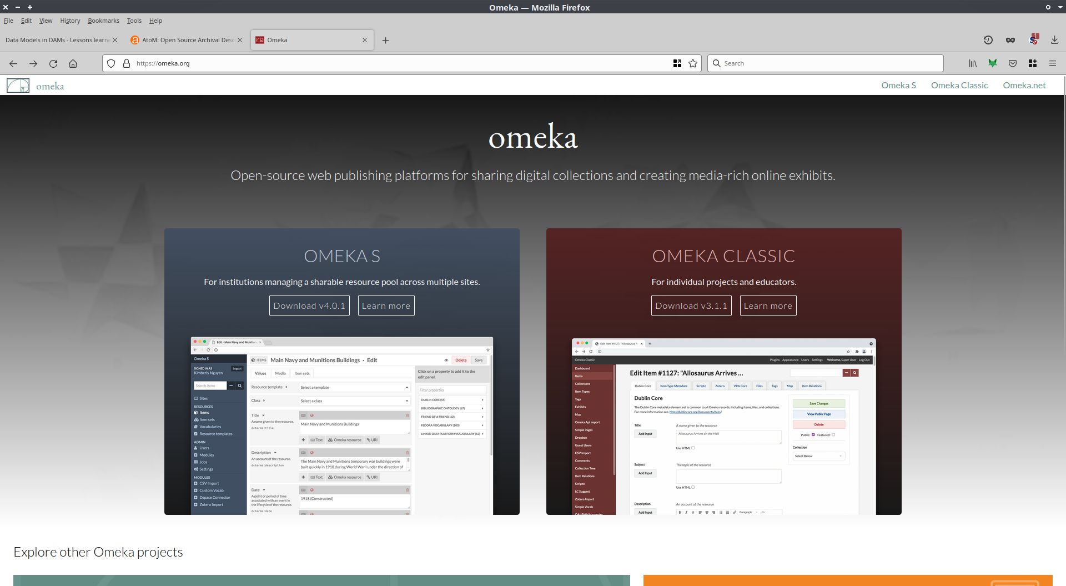This screenshot has width=1066, height=586.
Task: Open the hamburger application menu
Action: (1052, 63)
